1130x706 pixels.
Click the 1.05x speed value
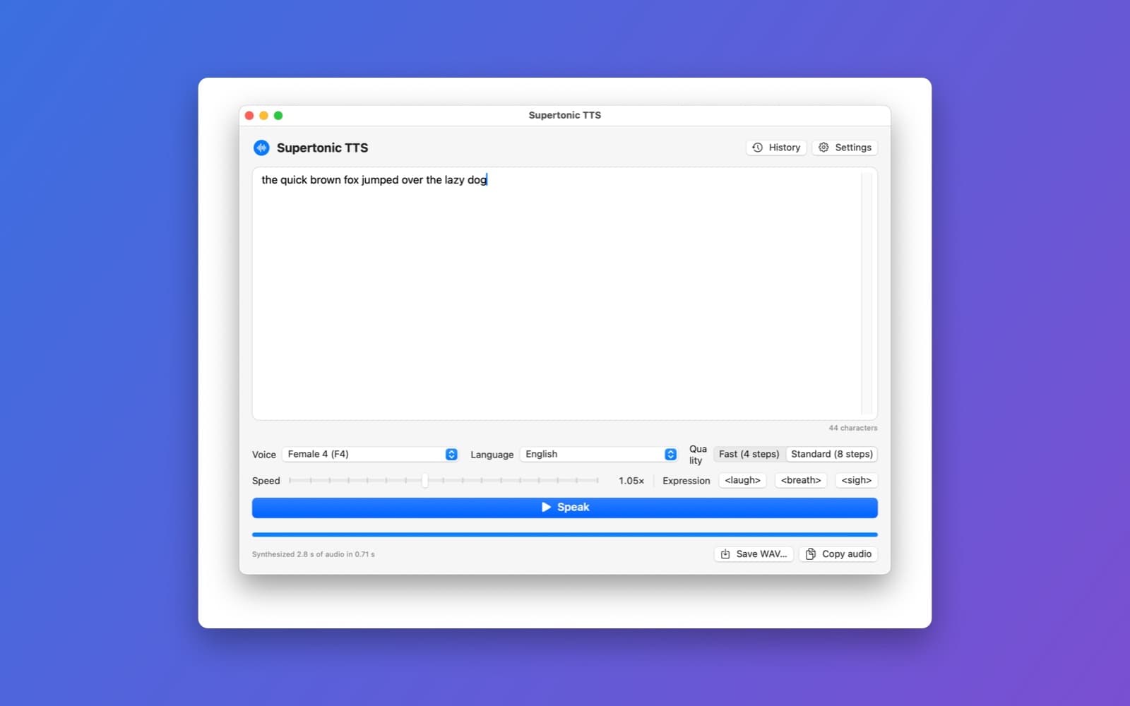(x=631, y=481)
